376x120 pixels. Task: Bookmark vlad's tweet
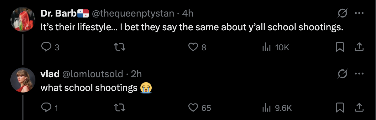340,108
